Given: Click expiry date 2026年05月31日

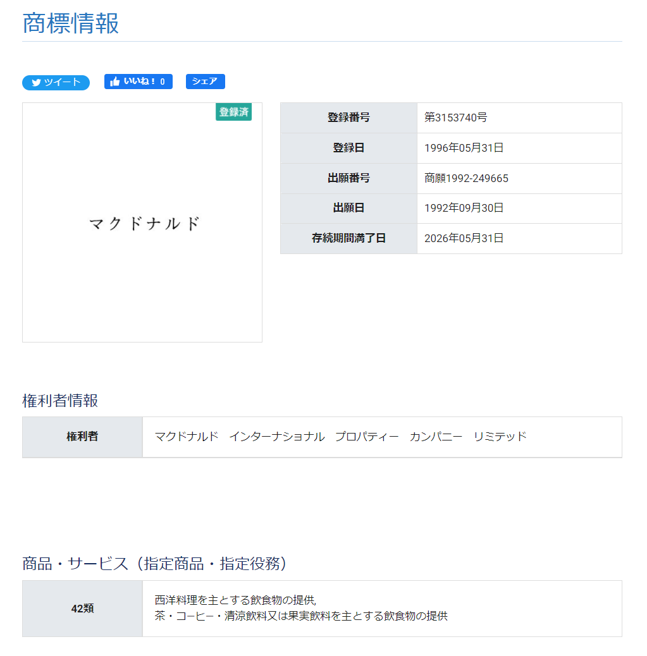Looking at the screenshot, I should coord(464,238).
